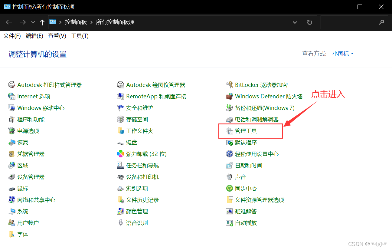This screenshot has width=392, height=250.
Task: Click the 声音 speaker icon
Action: click(x=230, y=177)
